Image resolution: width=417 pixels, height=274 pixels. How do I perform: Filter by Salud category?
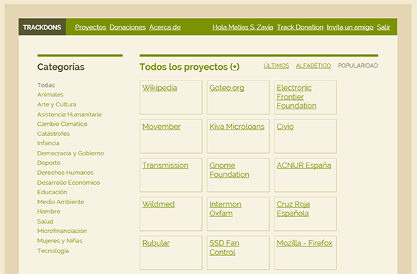[45, 222]
